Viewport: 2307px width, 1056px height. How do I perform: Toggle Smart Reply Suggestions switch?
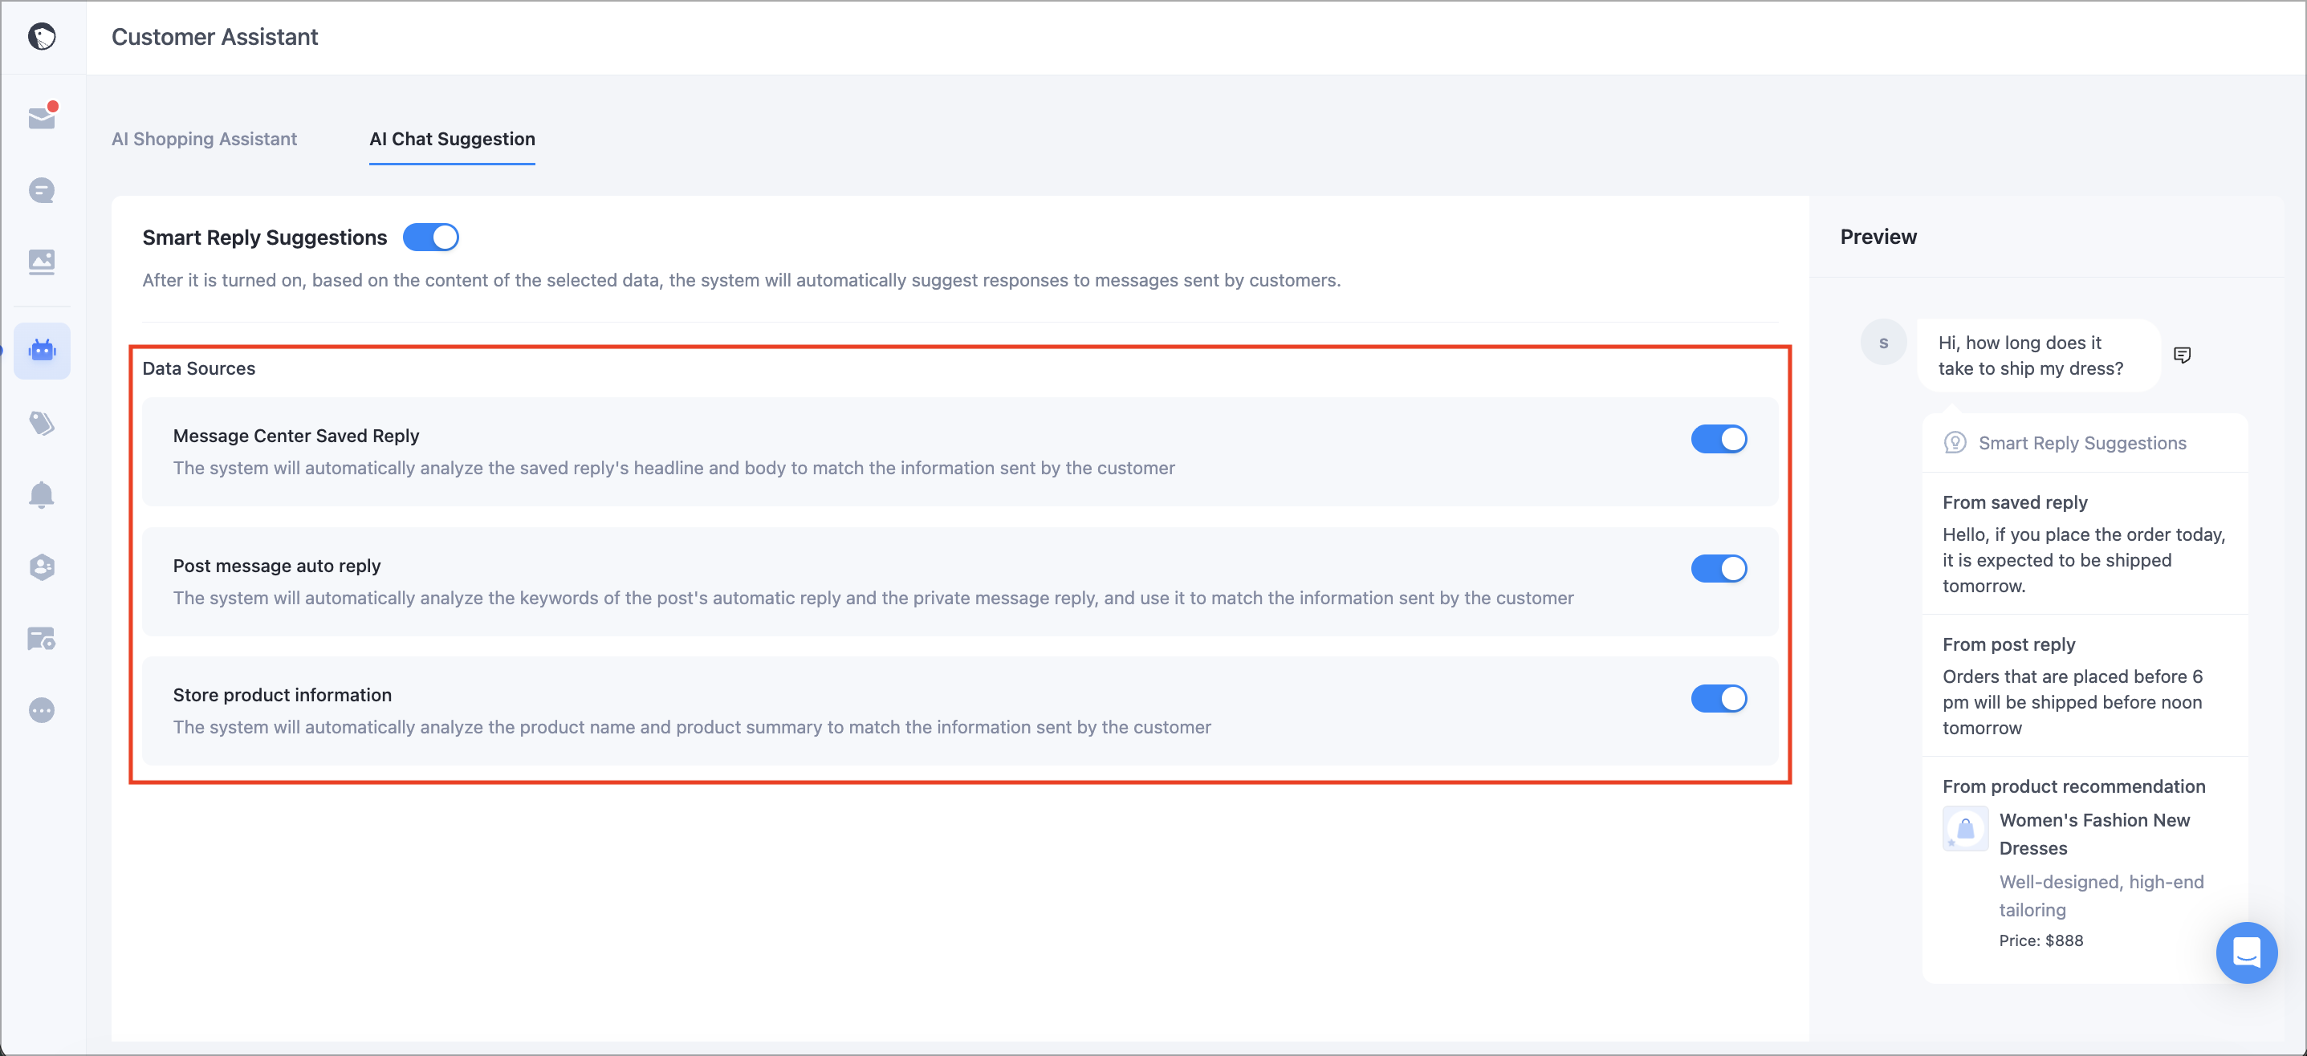[431, 238]
